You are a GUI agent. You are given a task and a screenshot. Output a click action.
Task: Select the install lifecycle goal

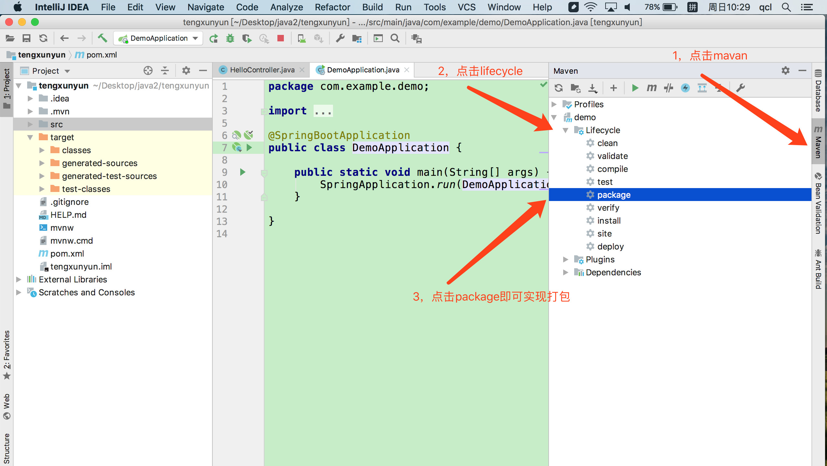click(609, 221)
